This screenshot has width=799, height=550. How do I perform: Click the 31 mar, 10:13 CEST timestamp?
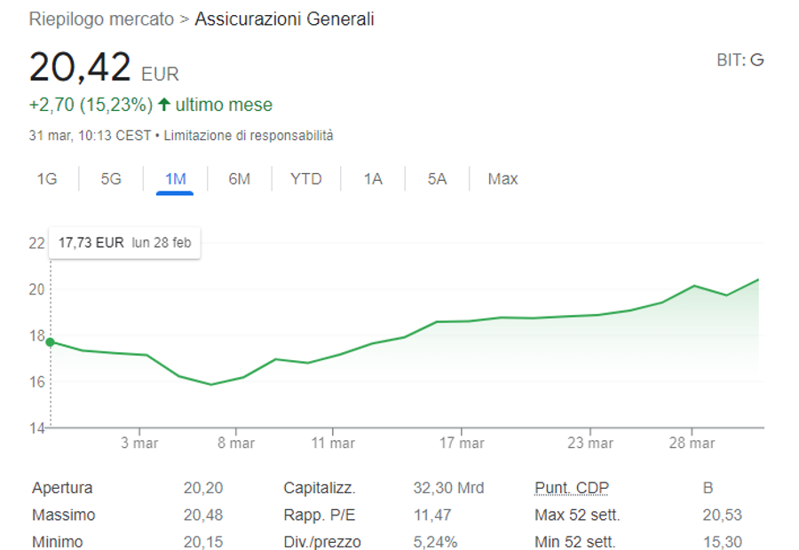coord(90,136)
